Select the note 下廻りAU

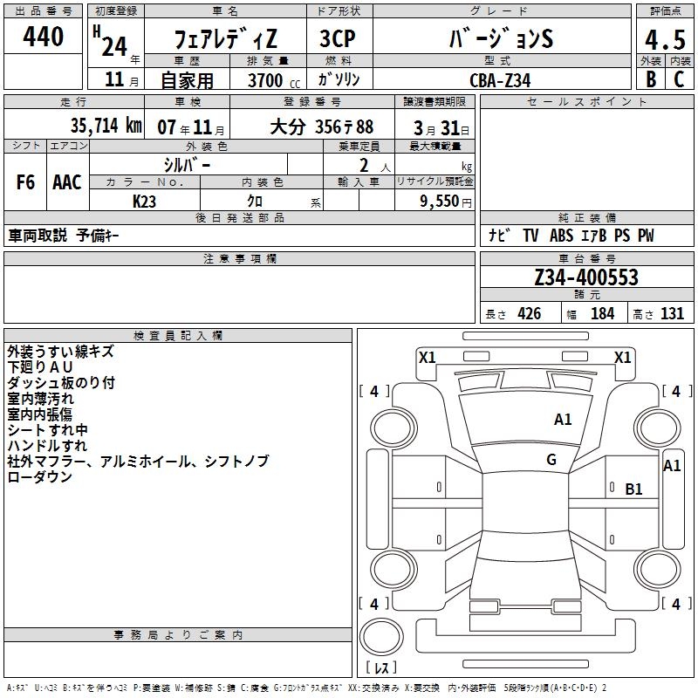(x=40, y=367)
